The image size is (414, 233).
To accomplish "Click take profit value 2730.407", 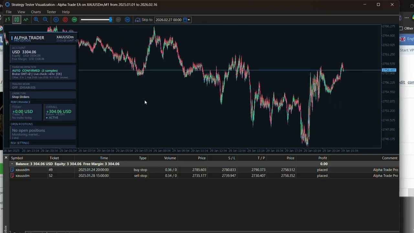I will [x=258, y=175].
